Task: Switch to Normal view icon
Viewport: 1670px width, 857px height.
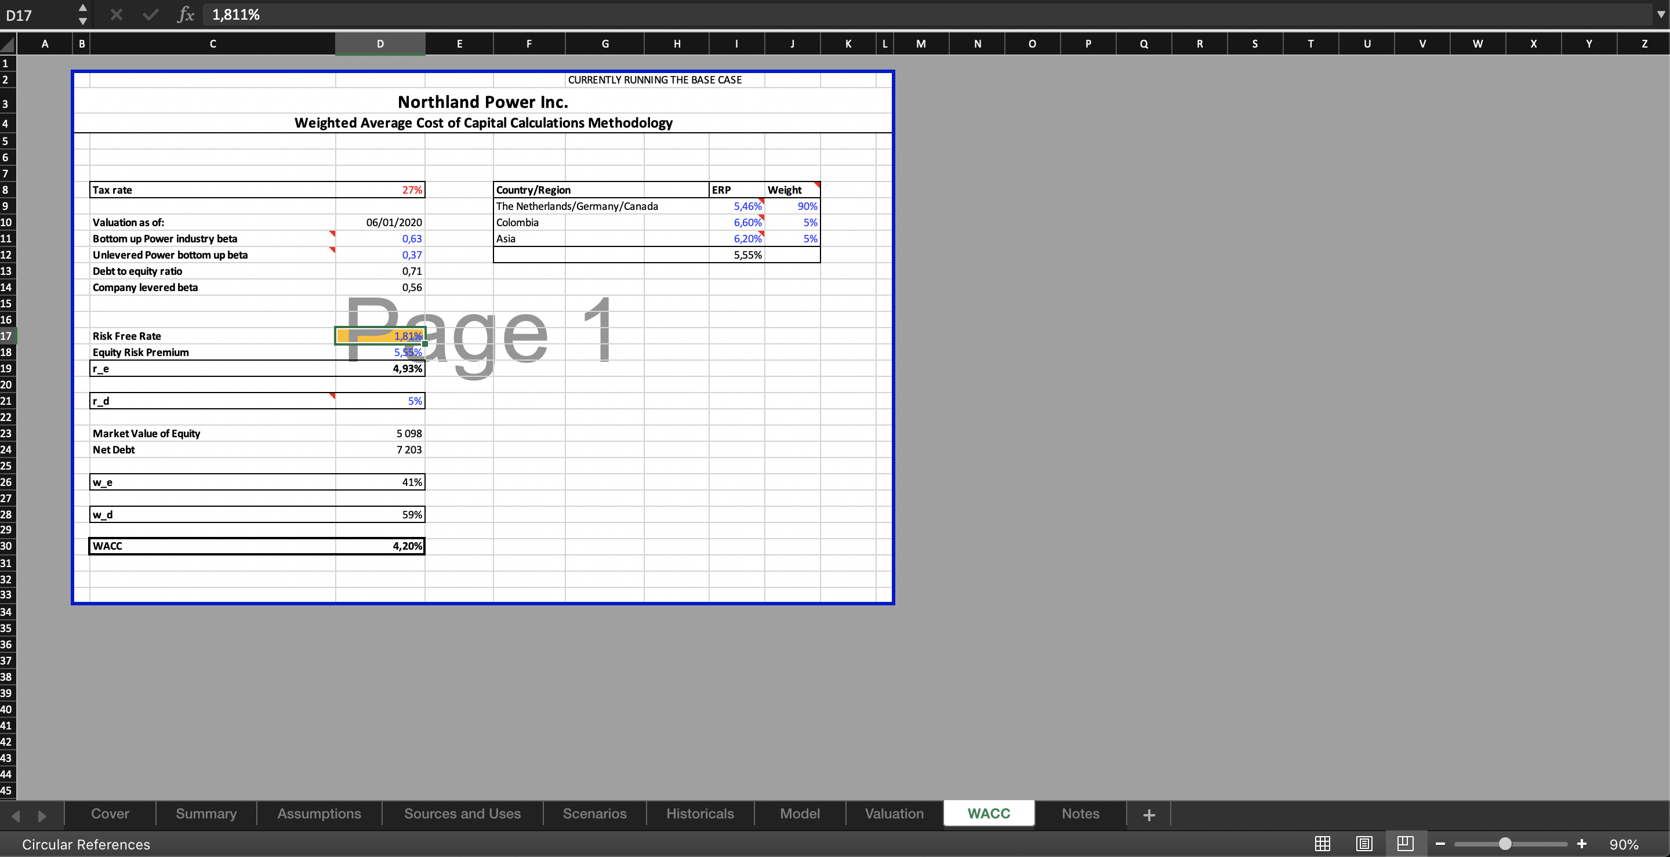Action: pyautogui.click(x=1323, y=844)
